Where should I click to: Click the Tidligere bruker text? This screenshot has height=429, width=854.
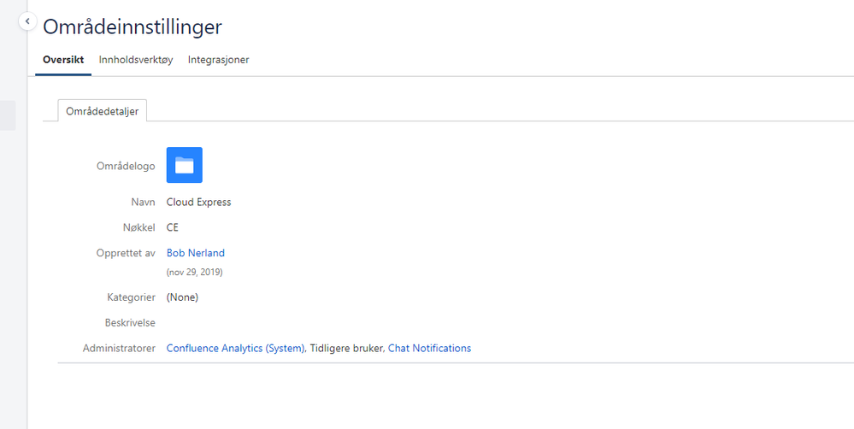click(x=346, y=348)
